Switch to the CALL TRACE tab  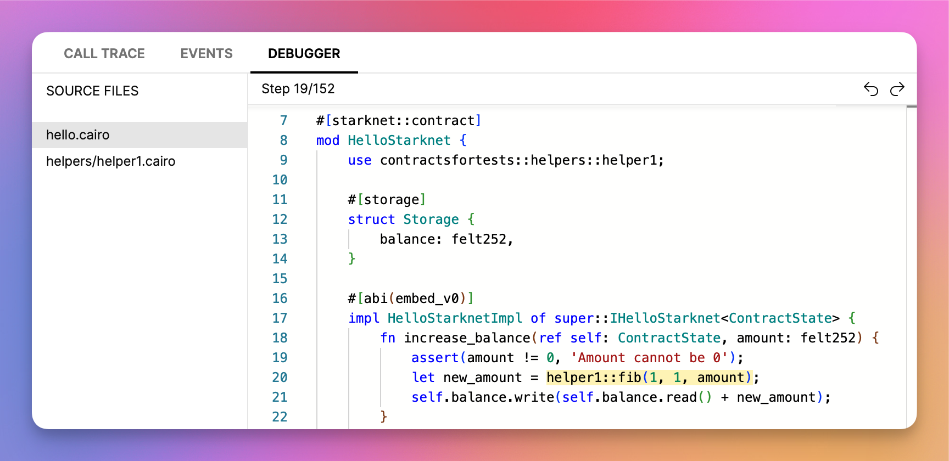tap(104, 53)
